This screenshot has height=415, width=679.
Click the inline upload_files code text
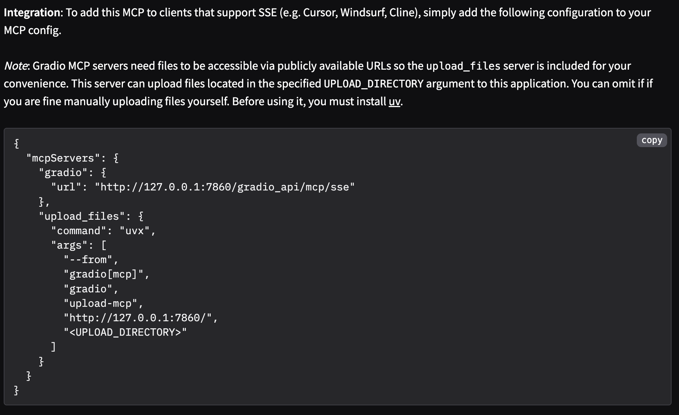click(463, 66)
